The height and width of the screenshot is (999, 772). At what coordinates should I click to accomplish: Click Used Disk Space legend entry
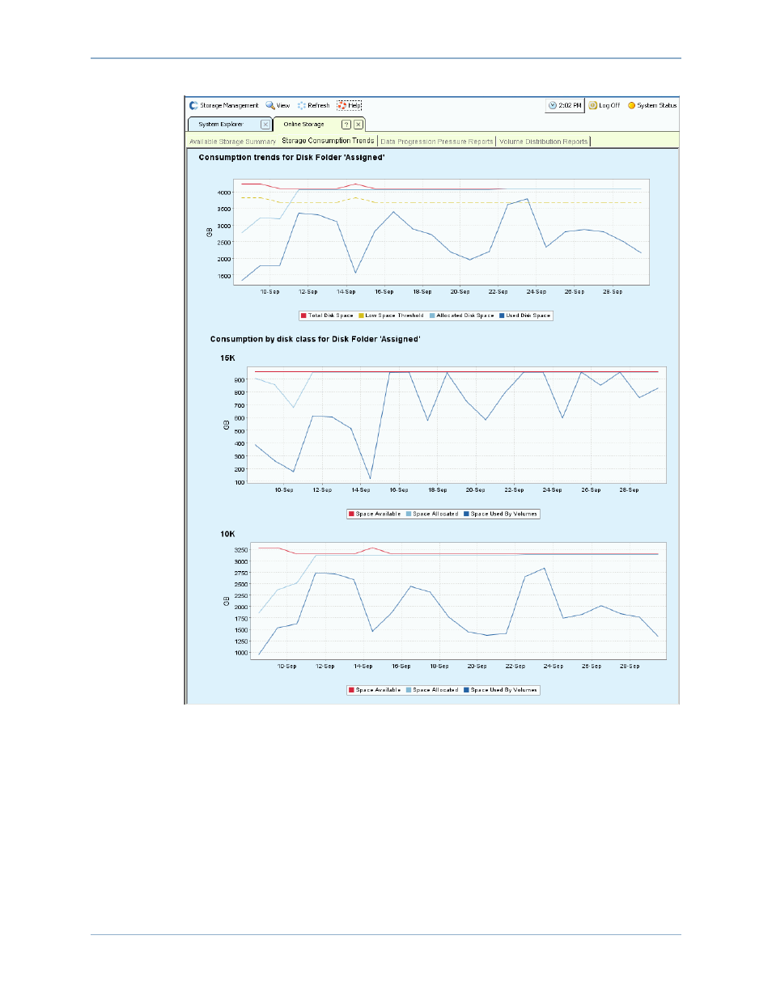click(528, 315)
